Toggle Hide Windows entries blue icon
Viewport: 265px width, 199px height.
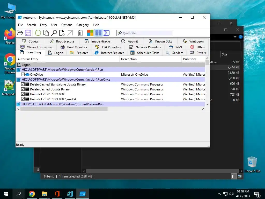click(x=98, y=33)
